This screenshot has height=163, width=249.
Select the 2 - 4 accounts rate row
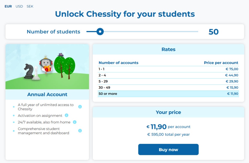point(168,75)
